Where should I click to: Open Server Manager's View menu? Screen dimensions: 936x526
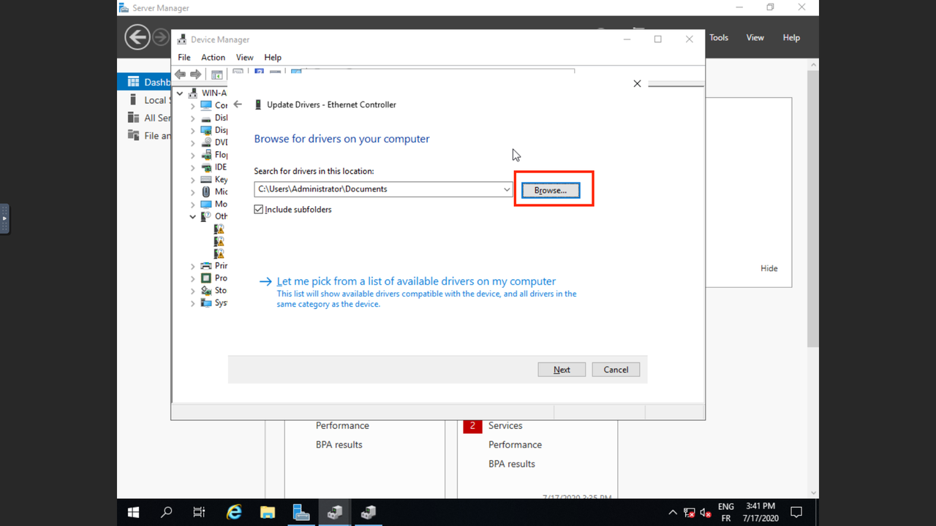coord(755,37)
